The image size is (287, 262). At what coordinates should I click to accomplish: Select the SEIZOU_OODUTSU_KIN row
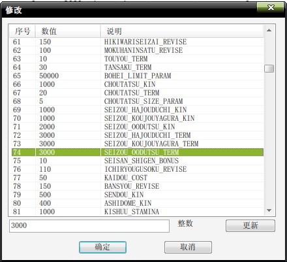tap(138, 127)
